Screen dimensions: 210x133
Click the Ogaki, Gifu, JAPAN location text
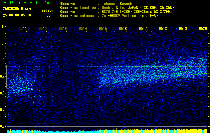pyautogui.click(x=138, y=8)
